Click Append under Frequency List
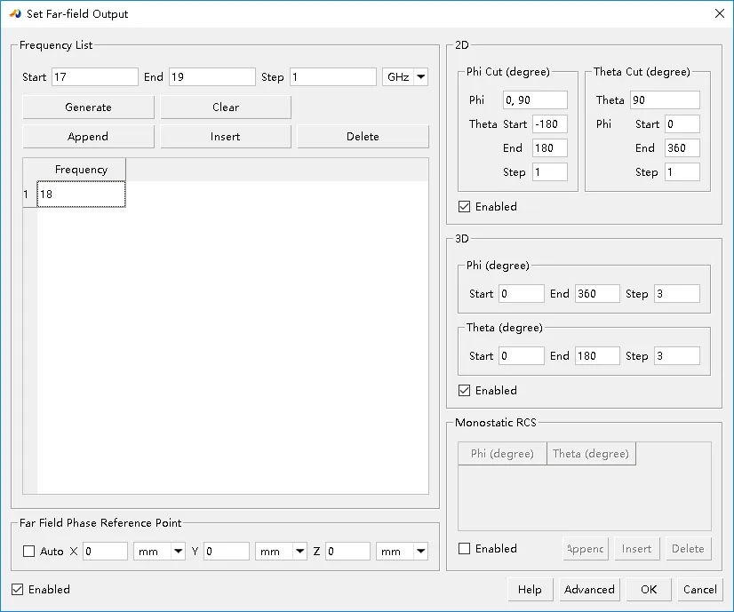The width and height of the screenshot is (734, 612). click(88, 137)
